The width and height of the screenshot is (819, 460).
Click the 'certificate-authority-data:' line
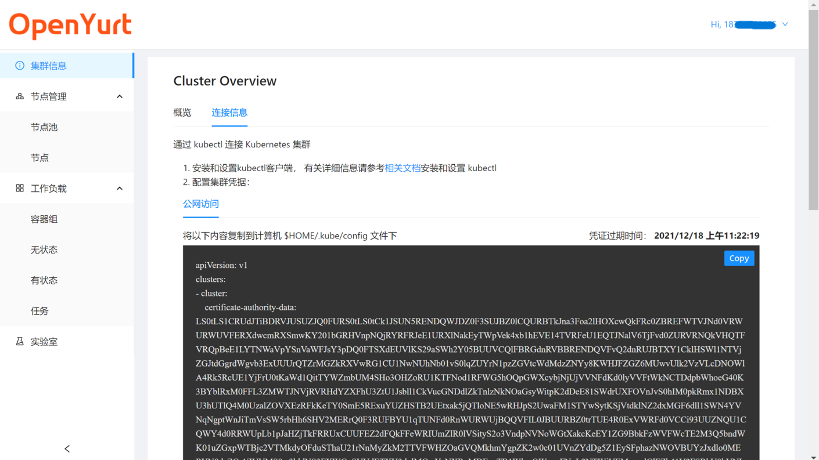click(250, 307)
